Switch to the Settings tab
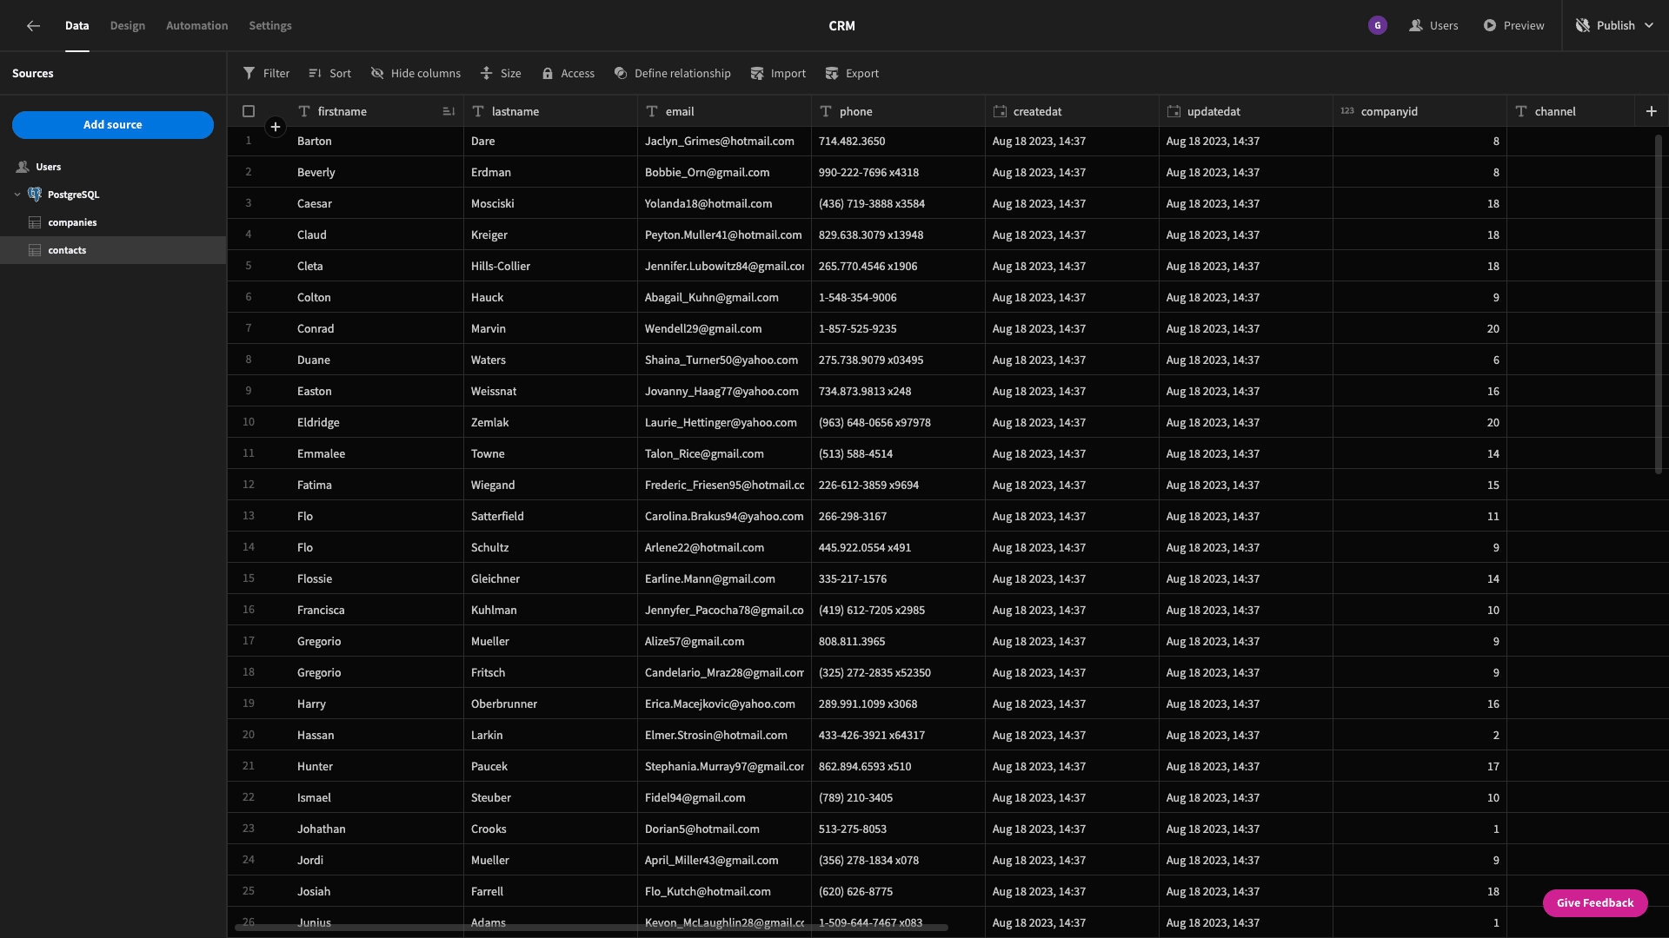Image resolution: width=1669 pixels, height=938 pixels. coord(270,26)
